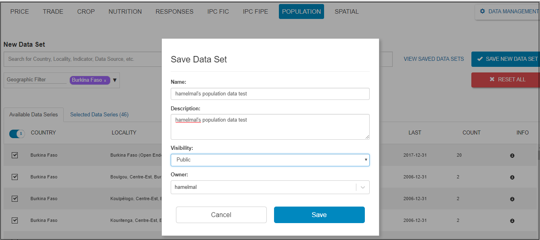This screenshot has height=240, width=540.
Task: Click info icon in the Koulpélogo row
Action: click(x=512, y=199)
